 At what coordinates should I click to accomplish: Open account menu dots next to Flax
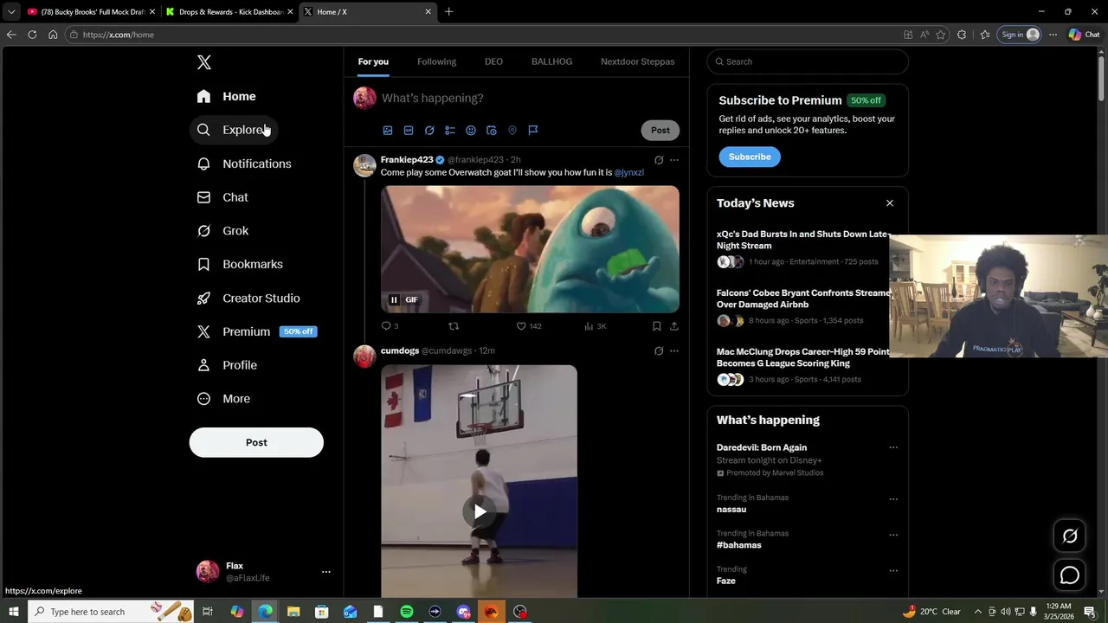[325, 572]
